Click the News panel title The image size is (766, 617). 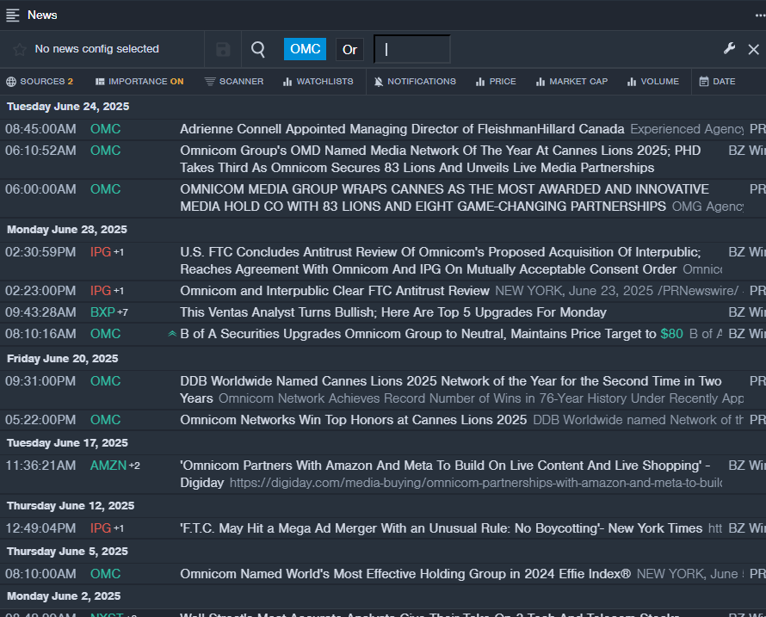[x=42, y=15]
